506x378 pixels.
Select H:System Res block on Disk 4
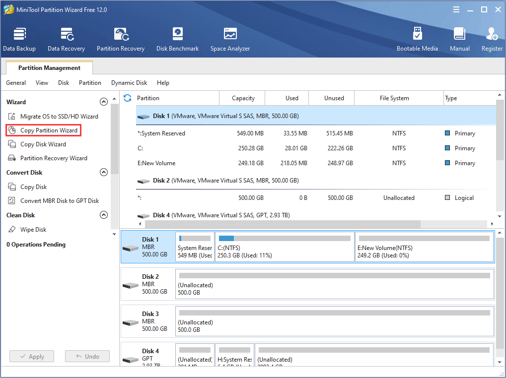pos(234,355)
